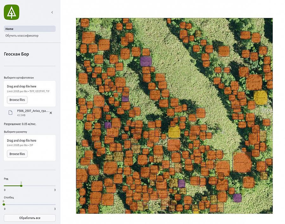Click the green tree app logo
This screenshot has height=224, width=285.
pyautogui.click(x=11, y=12)
